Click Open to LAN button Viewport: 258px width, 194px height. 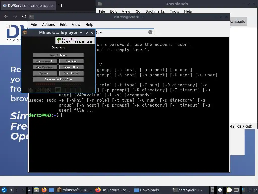click(71, 73)
